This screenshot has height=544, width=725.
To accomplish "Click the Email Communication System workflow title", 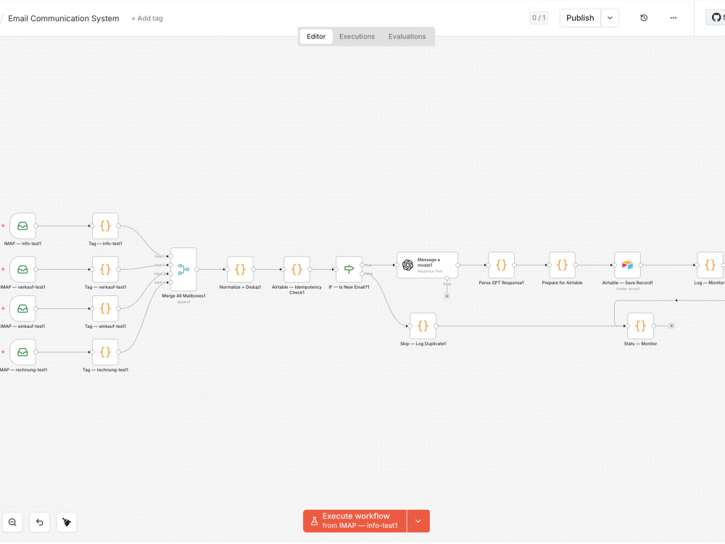I will (64, 19).
